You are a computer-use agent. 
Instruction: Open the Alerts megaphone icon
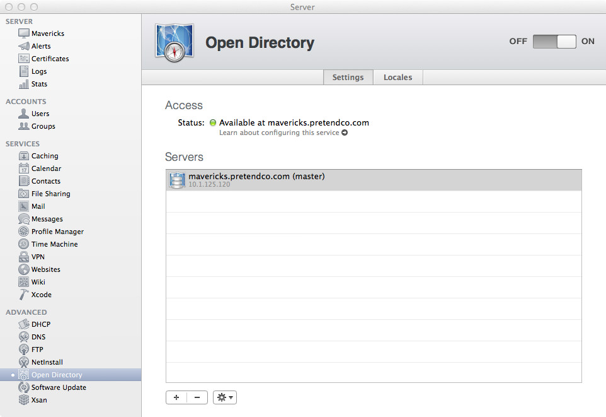coord(23,46)
